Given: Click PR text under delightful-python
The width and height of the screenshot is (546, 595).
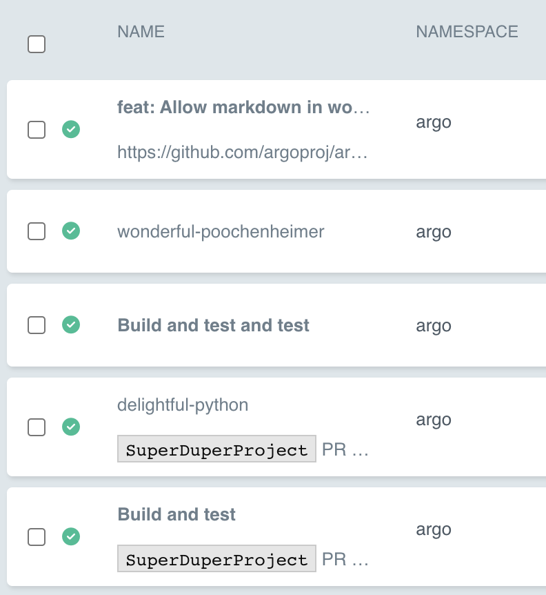Looking at the screenshot, I should [345, 449].
